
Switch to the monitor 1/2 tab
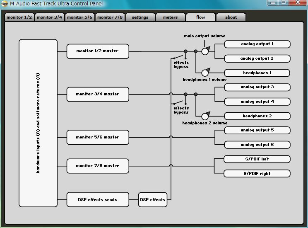tap(19, 17)
